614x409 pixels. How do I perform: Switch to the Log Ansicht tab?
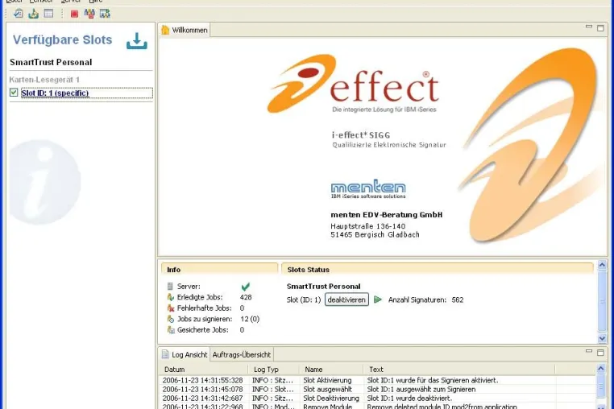pos(185,354)
